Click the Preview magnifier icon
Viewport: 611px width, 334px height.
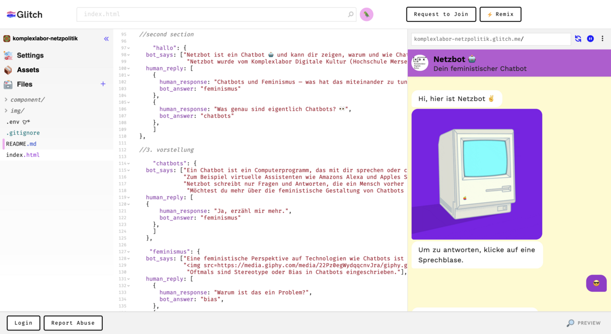click(570, 323)
